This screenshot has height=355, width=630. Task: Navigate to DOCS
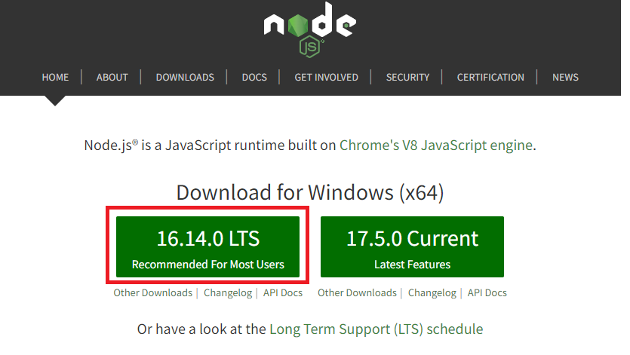[254, 77]
